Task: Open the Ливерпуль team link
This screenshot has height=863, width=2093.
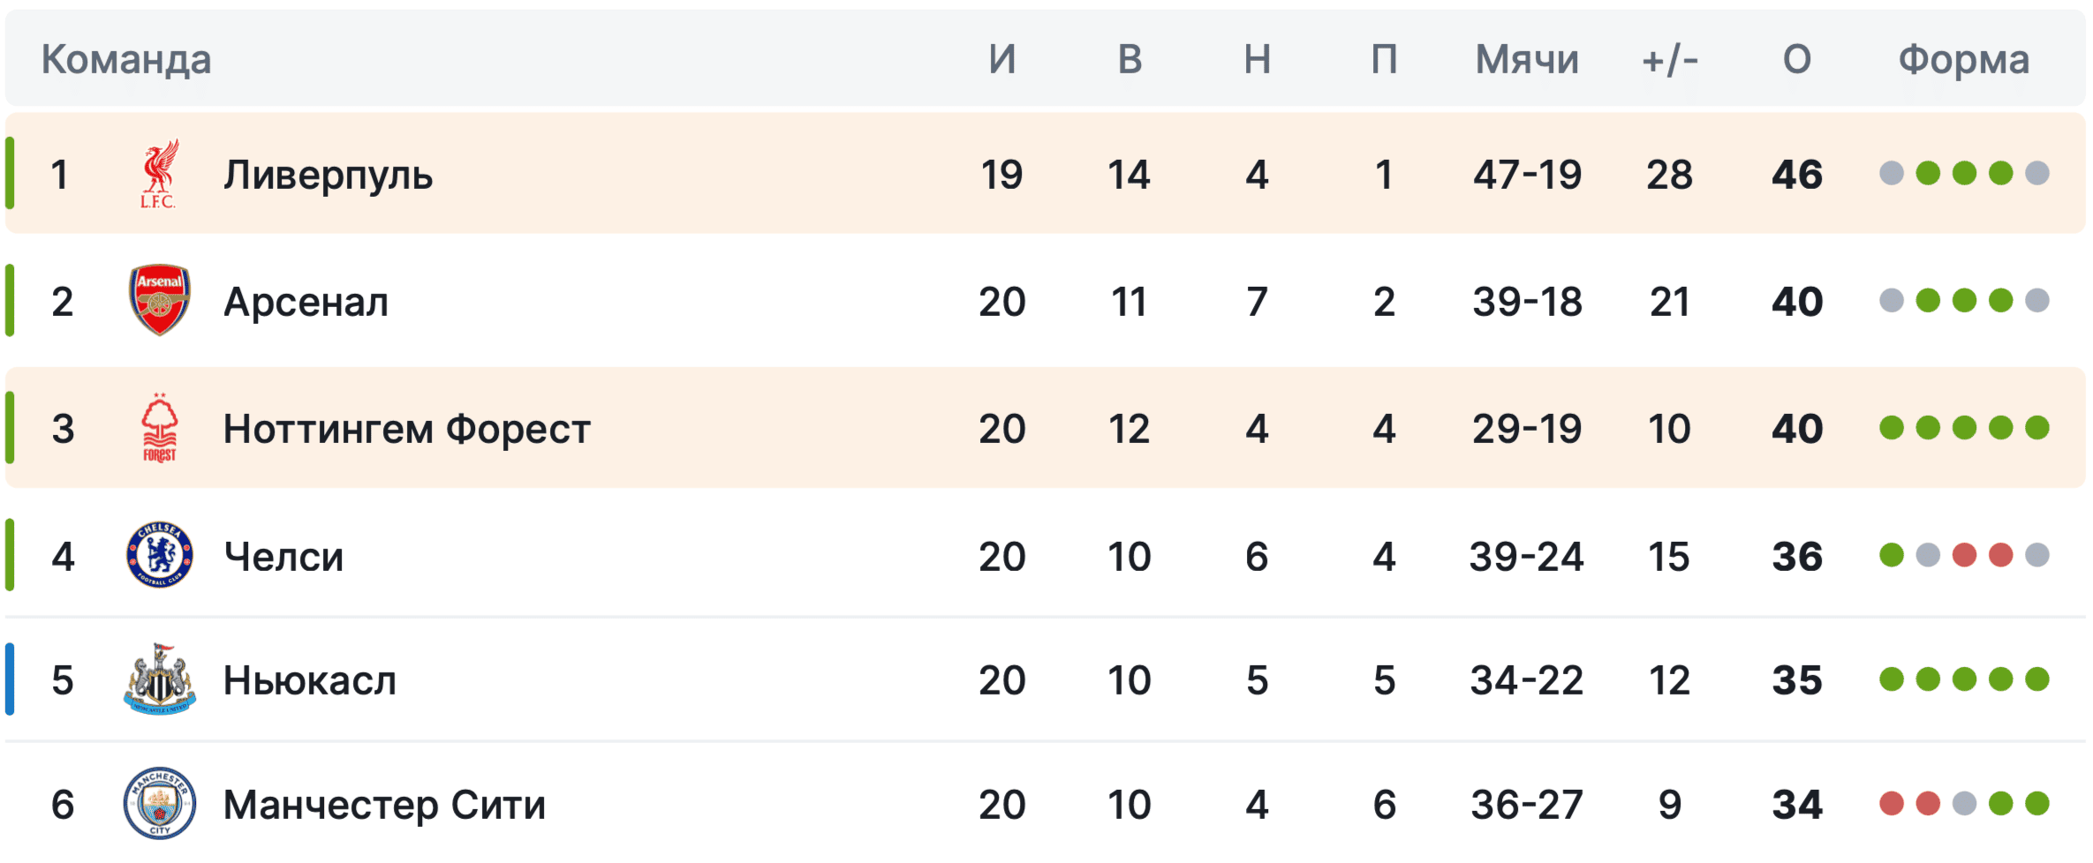Action: (x=328, y=175)
